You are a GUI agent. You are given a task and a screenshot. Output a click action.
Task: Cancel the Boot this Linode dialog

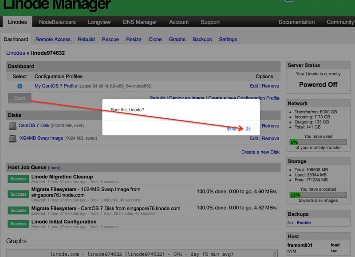coord(231,128)
